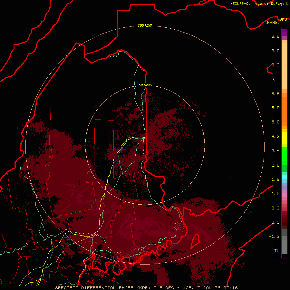Screen dimensions: 290x290
Task: Click the 50 NMI range ring label
Action: pyautogui.click(x=145, y=85)
